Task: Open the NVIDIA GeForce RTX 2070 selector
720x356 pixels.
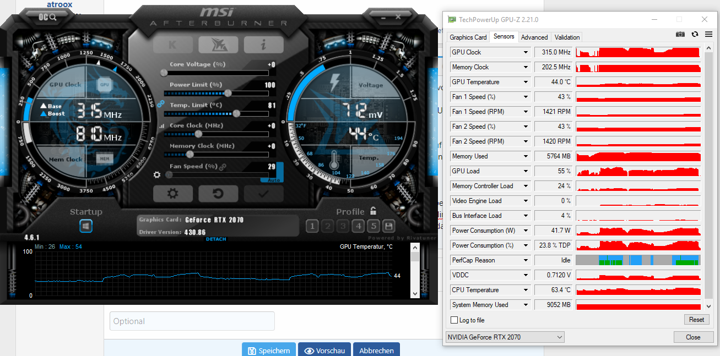Action: [505, 337]
